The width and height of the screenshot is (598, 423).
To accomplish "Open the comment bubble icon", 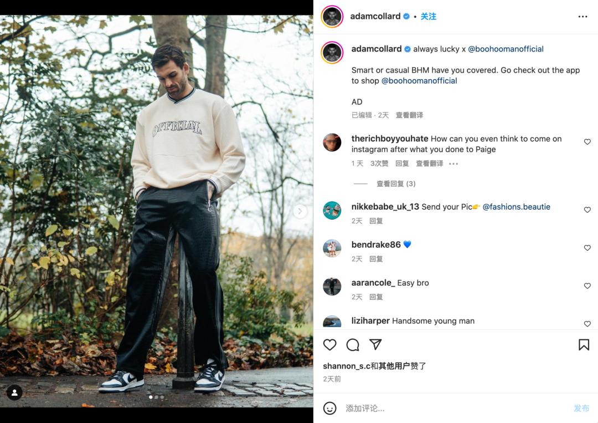I will tap(353, 345).
